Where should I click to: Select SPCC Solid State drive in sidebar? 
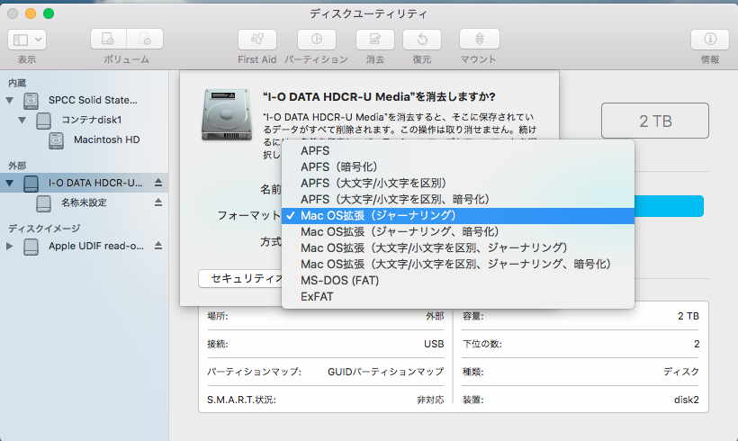coord(93,100)
